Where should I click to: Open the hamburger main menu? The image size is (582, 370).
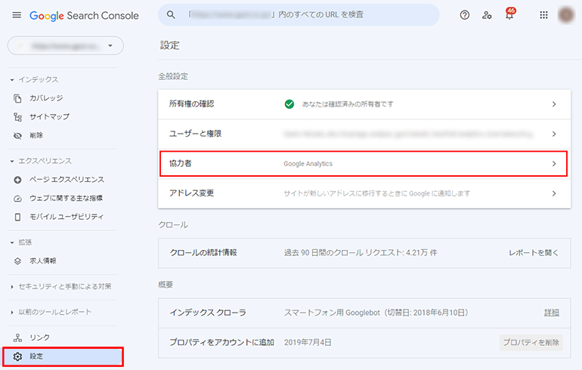coord(17,15)
